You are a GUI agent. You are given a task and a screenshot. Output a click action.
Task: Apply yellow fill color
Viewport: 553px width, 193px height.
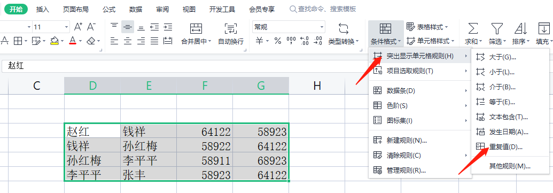(x=54, y=41)
